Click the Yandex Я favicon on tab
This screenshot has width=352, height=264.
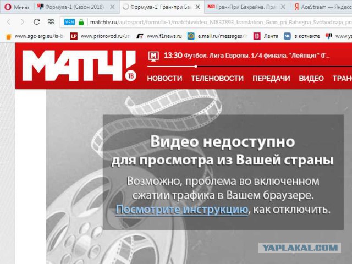[x=296, y=7]
